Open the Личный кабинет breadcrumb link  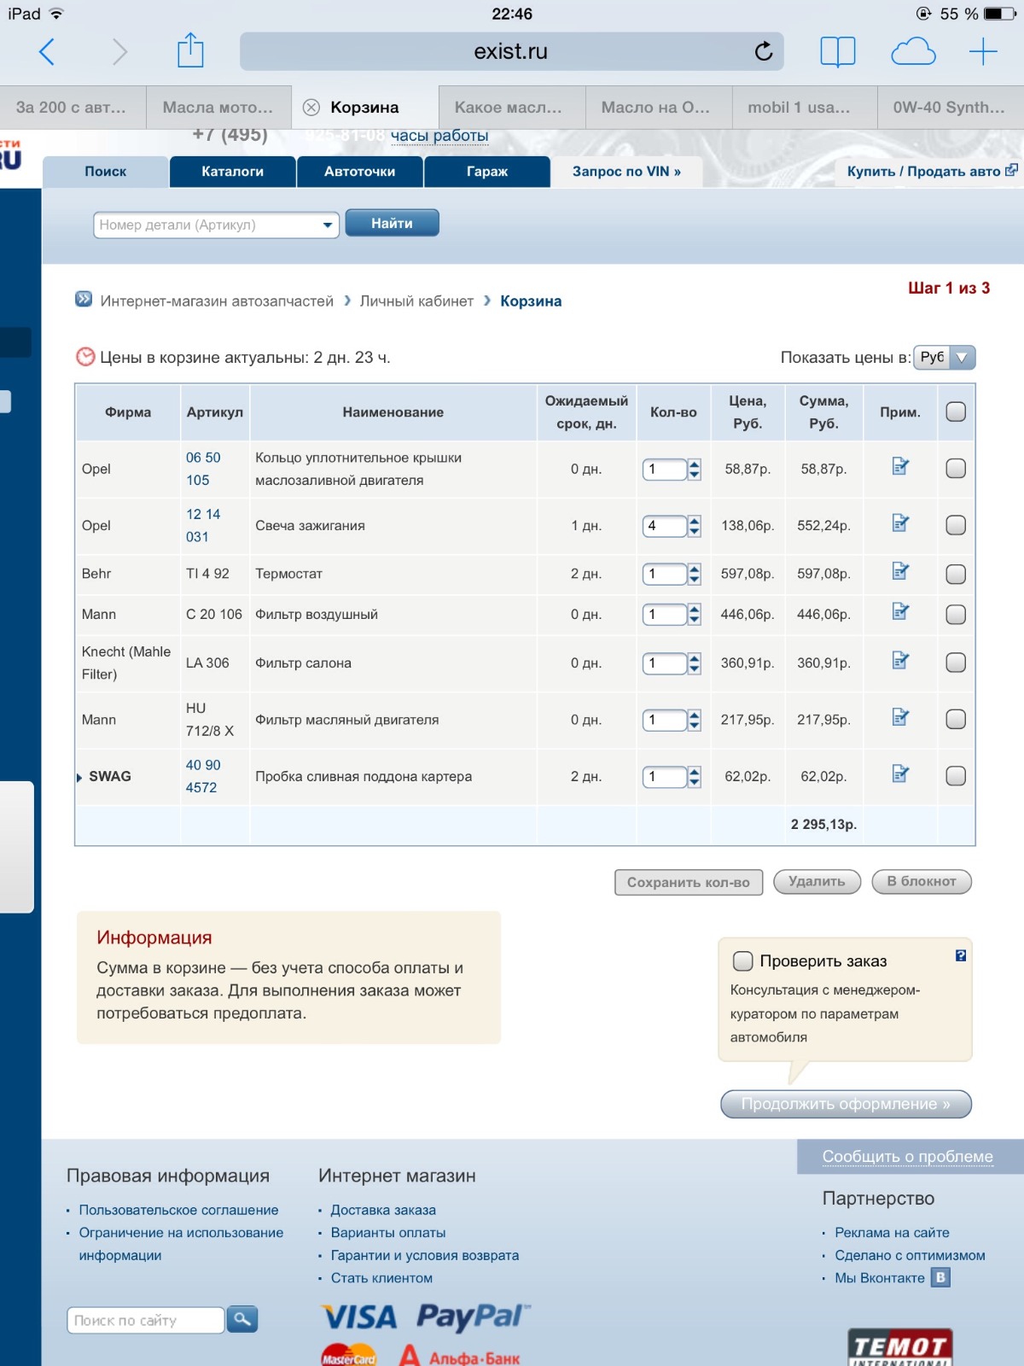click(x=416, y=301)
